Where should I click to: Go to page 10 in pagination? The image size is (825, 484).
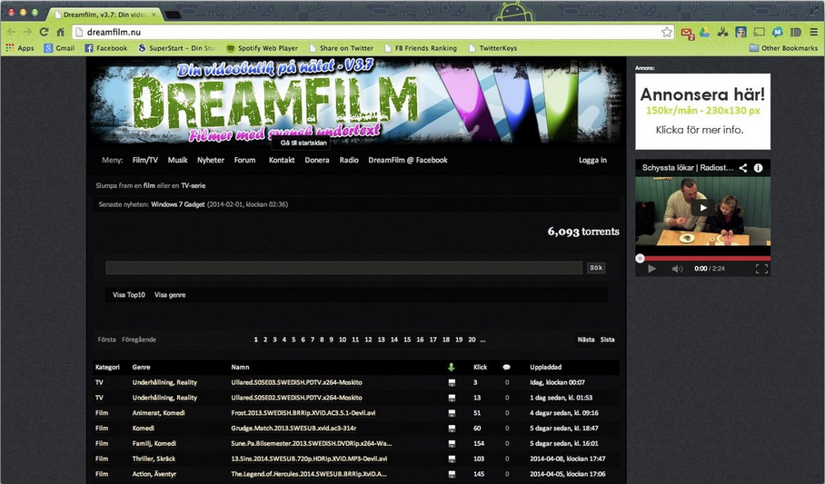[343, 340]
